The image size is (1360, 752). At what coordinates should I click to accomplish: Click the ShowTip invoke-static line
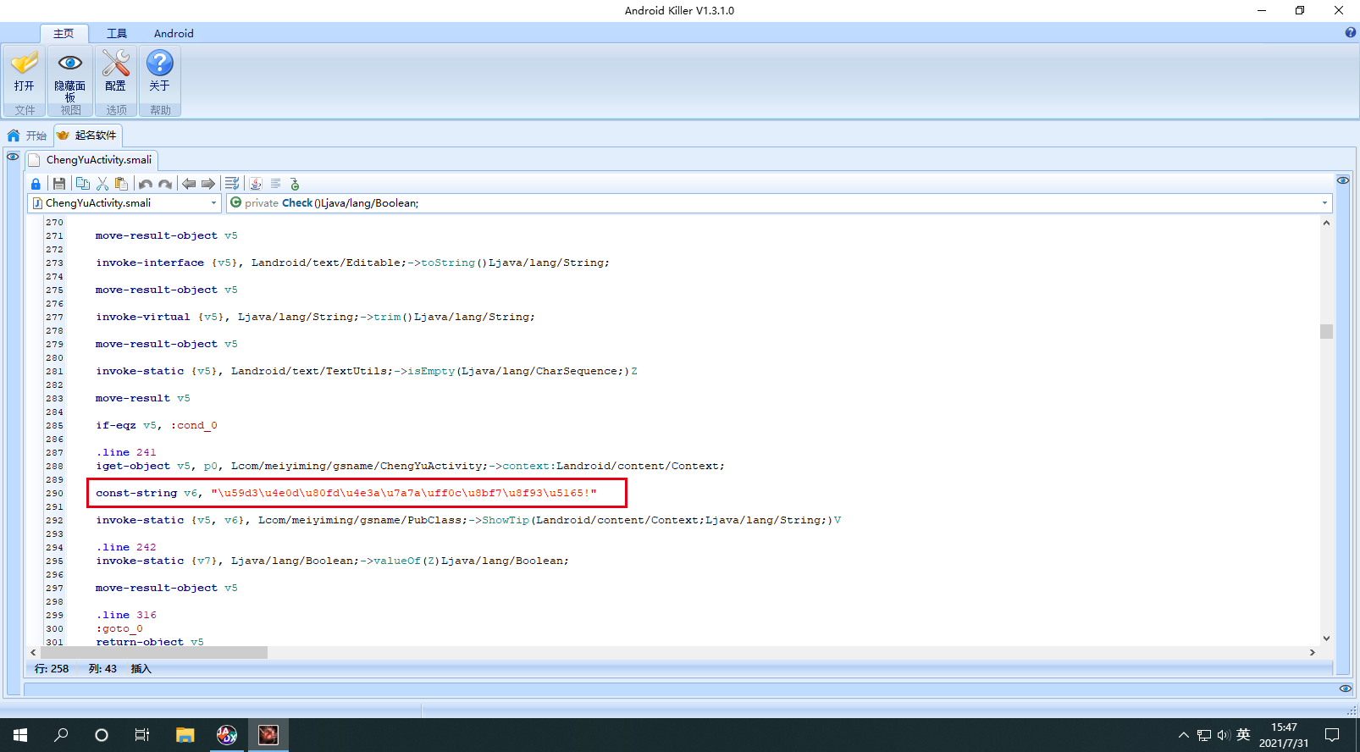click(468, 520)
